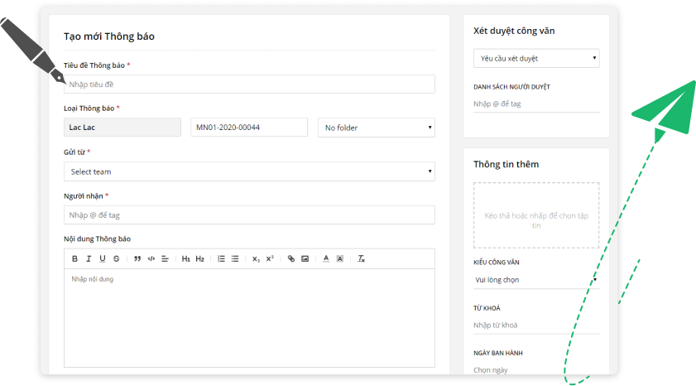696x386 pixels.
Task: Apply subscript formatting
Action: tap(257, 258)
